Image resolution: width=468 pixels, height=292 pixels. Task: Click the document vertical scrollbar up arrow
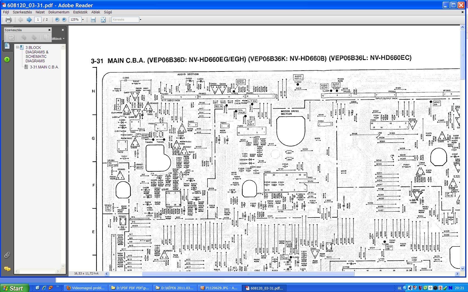coord(463,27)
